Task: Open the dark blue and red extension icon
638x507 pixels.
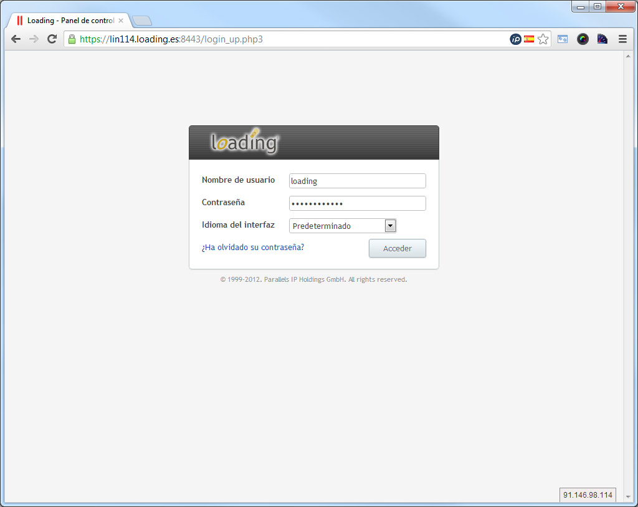Action: point(602,39)
